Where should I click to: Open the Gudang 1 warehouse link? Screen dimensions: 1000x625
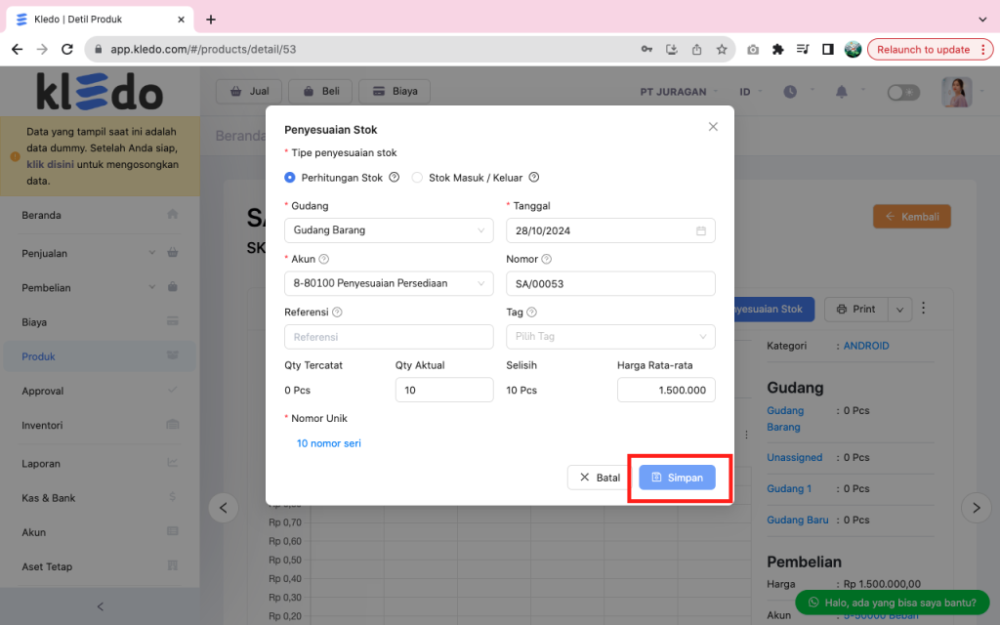789,488
